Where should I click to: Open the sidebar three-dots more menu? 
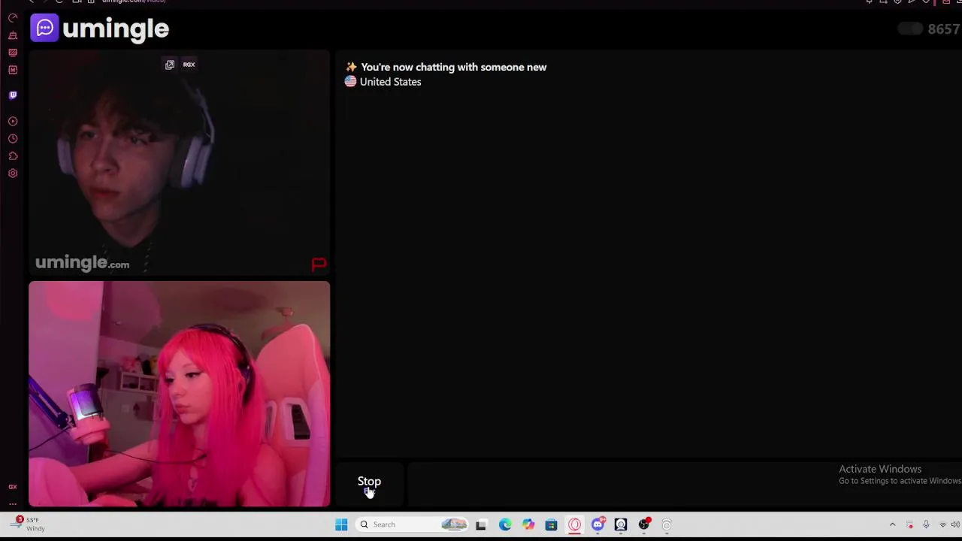pos(13,503)
